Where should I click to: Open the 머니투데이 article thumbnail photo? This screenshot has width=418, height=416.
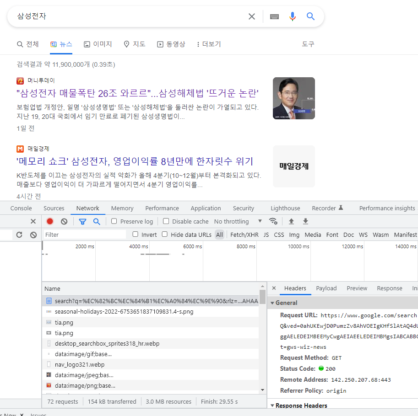point(294,98)
